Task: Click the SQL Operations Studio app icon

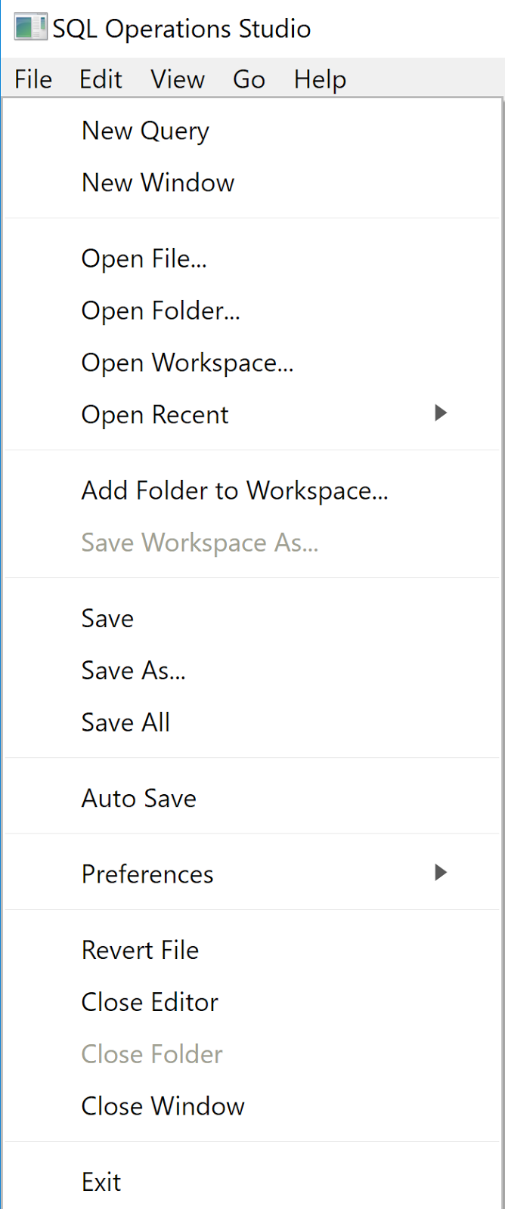Action: click(x=30, y=28)
